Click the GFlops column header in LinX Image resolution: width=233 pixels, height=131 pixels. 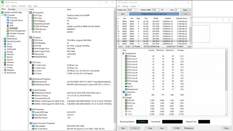pyautogui.click(x=156, y=18)
